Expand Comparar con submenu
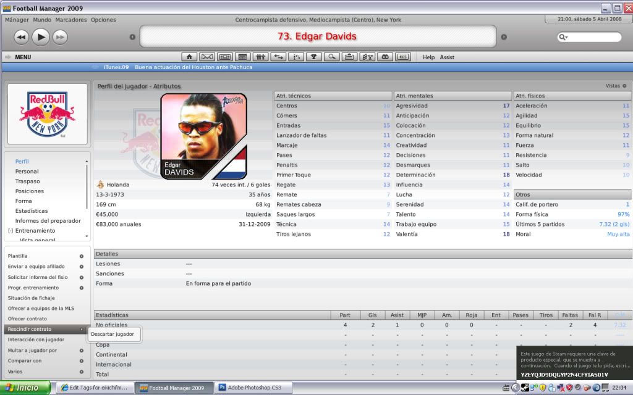Viewport: 633px width, 395px height. tap(82, 361)
